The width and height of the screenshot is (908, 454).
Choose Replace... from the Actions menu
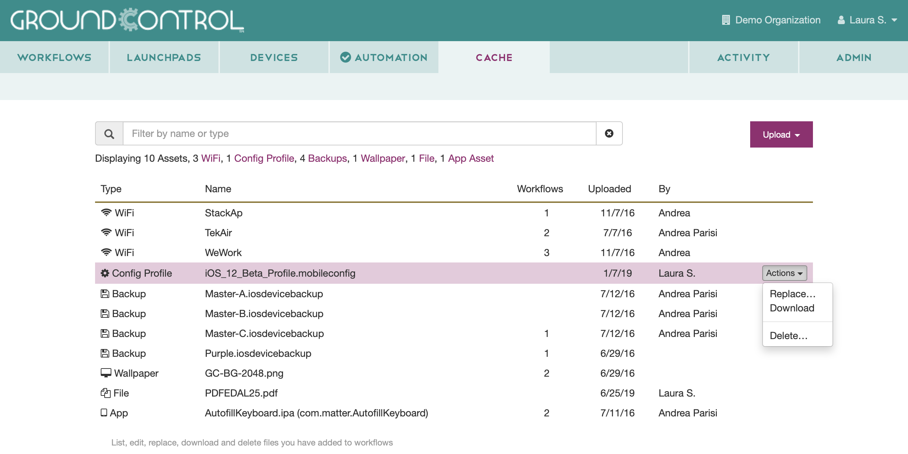(792, 294)
